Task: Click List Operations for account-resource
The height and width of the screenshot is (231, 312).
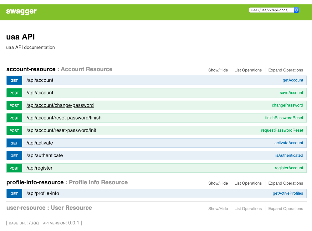Action: 248,70
